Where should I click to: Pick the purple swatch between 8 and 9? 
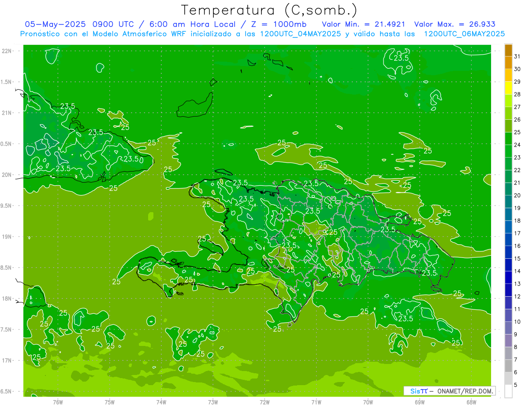(x=508, y=341)
